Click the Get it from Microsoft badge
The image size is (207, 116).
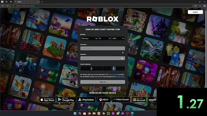pos(139,100)
